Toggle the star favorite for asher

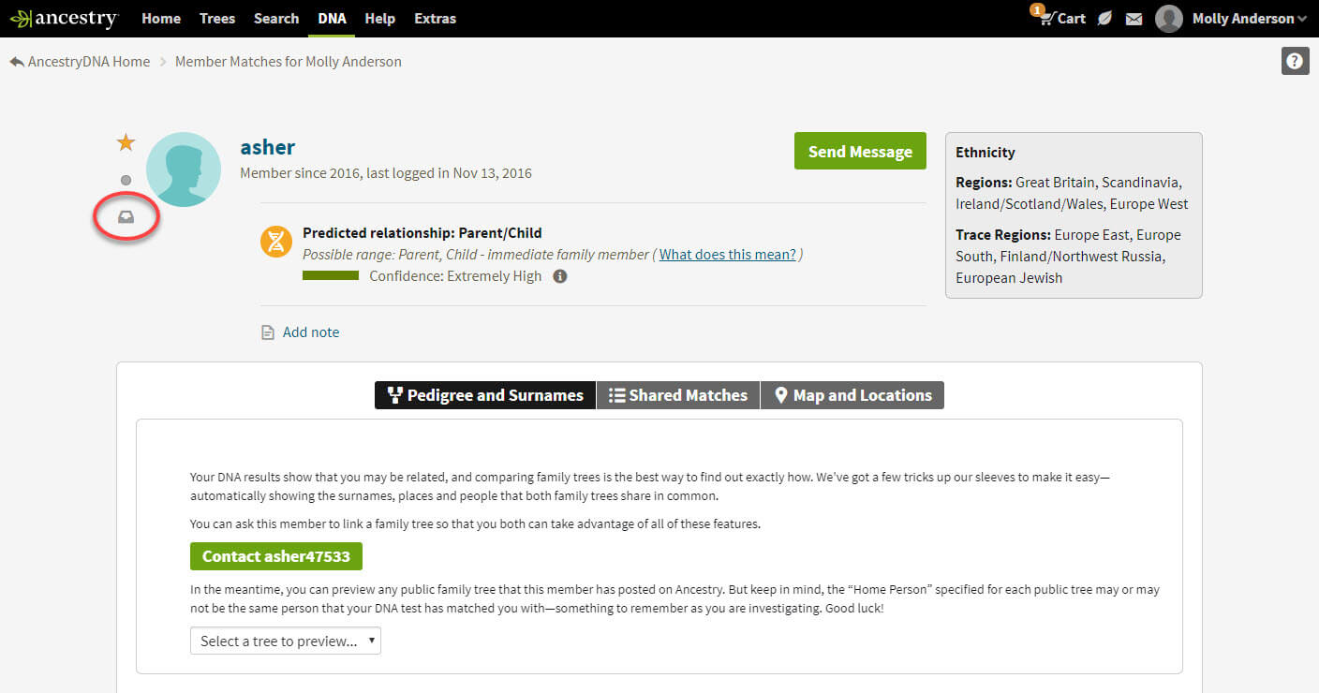[126, 142]
